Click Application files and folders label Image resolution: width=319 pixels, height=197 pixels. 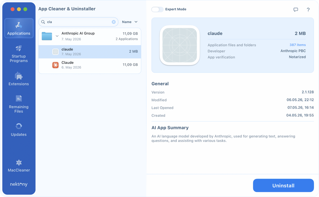232,45
